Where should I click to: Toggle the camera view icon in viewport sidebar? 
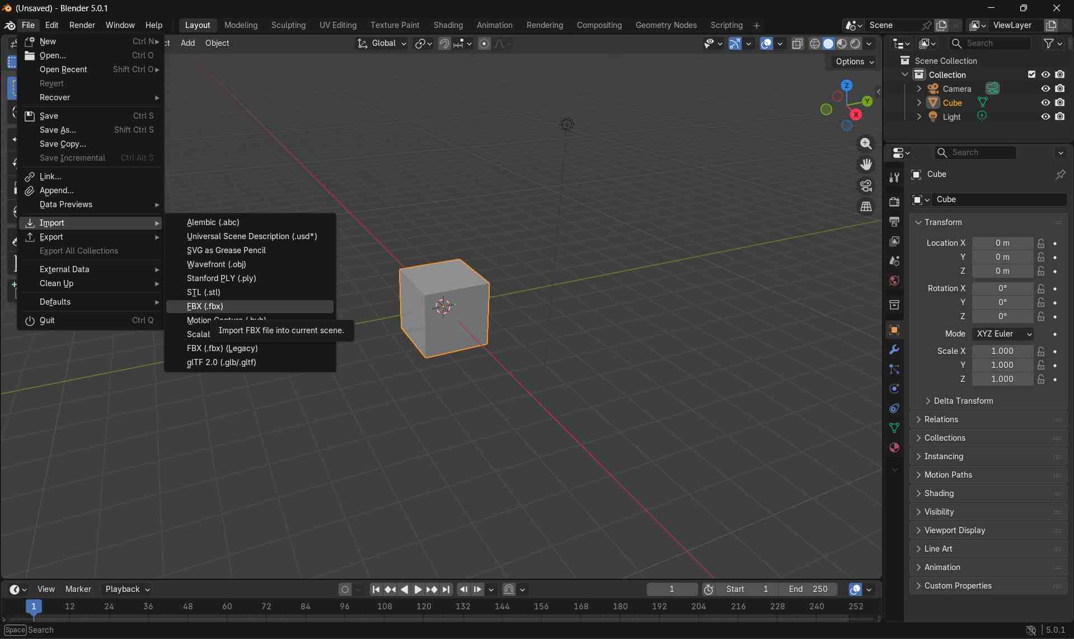[866, 185]
